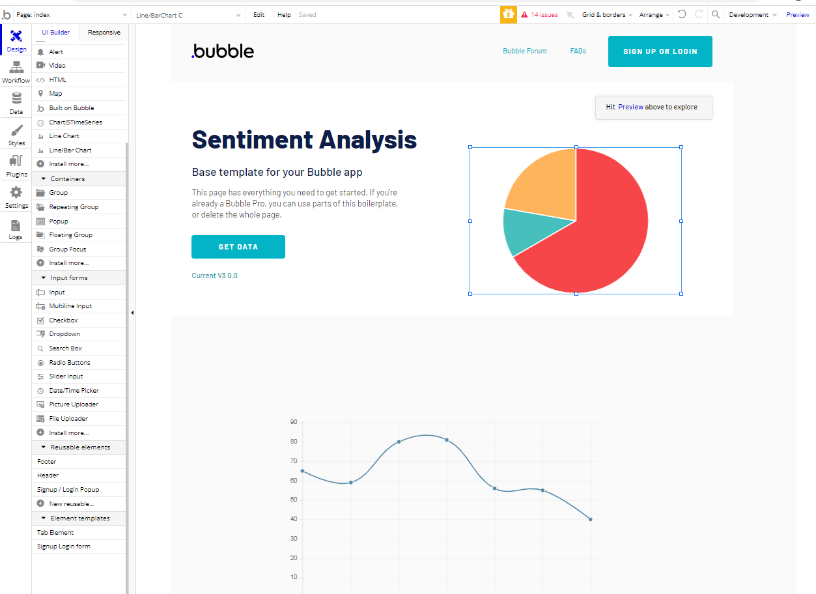
Task: Open the Plugins icon
Action: coord(16,161)
